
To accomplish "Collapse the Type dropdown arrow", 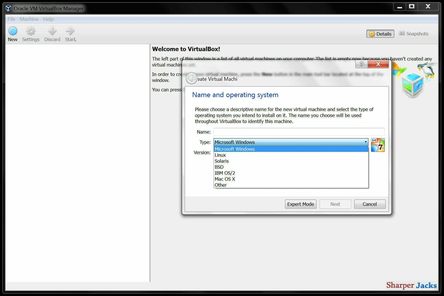I will (365, 142).
